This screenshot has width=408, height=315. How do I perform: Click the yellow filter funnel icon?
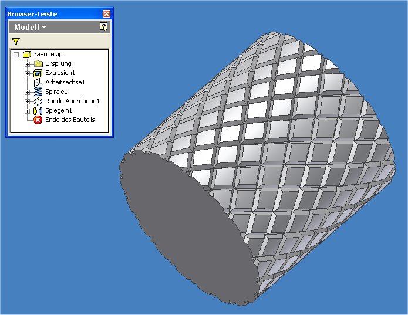tap(16, 41)
